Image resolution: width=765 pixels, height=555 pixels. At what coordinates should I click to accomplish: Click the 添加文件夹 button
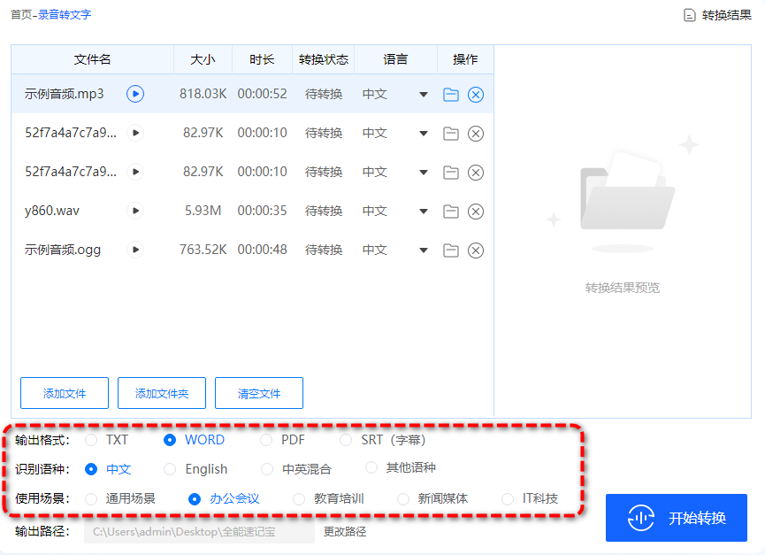pyautogui.click(x=162, y=393)
